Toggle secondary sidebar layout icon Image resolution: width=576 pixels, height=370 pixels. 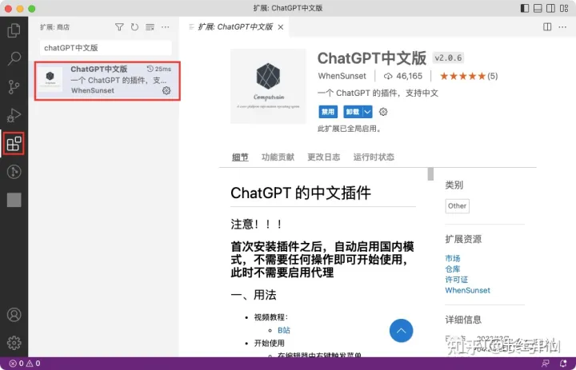[550, 8]
